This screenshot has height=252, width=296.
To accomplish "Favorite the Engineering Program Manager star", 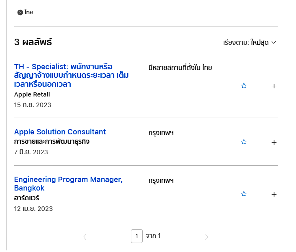I will (x=244, y=194).
